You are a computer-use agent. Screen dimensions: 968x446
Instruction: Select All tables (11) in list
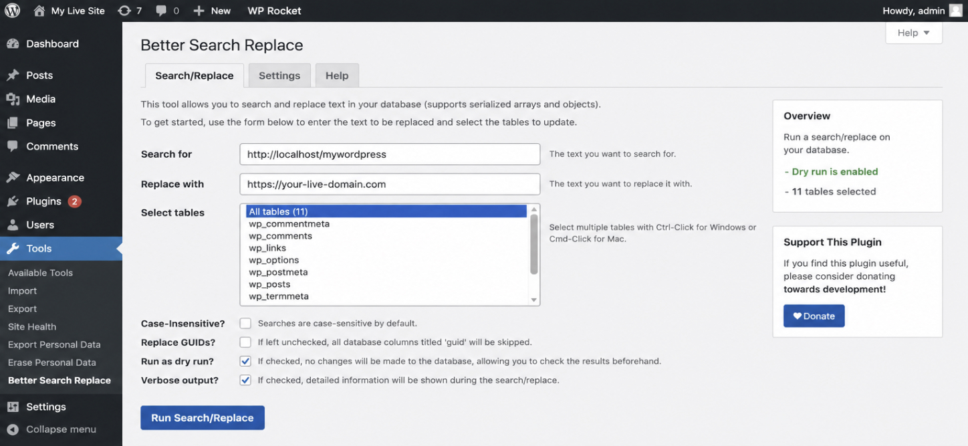tap(386, 211)
